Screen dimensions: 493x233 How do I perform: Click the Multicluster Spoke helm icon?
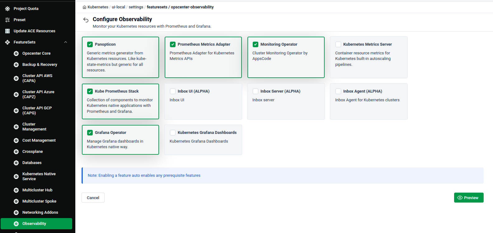(x=16, y=201)
